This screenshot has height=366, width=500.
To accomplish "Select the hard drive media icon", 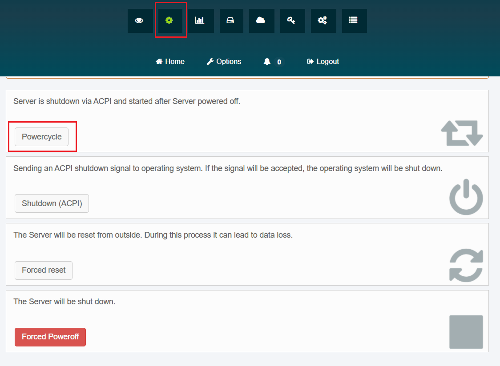I will (x=230, y=20).
